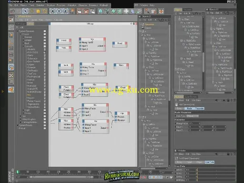The image size is (244, 183).
Task: Toggle the Z axis lock
Action: coord(65,11)
